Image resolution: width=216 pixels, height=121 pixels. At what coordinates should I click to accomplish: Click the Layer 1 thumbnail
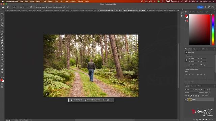[x=190, y=99]
